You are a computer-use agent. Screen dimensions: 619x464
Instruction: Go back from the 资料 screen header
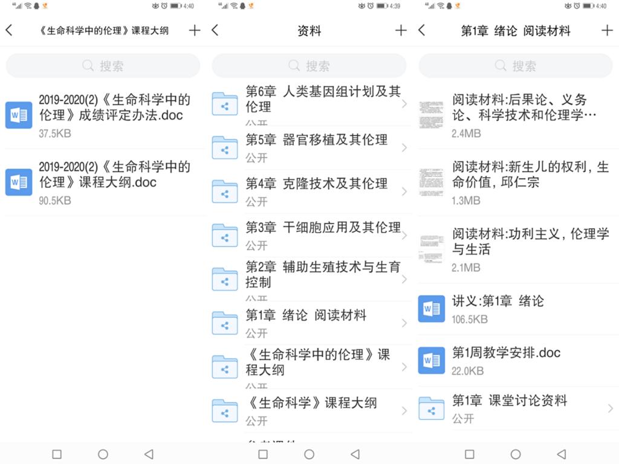click(x=215, y=31)
